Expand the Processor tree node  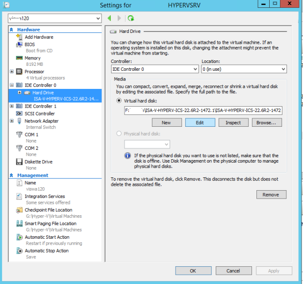tap(12, 71)
